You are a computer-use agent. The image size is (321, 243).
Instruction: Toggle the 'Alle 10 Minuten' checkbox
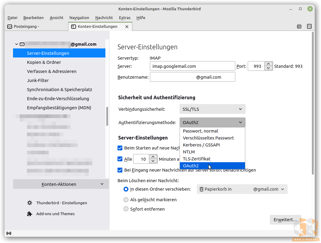[120, 159]
